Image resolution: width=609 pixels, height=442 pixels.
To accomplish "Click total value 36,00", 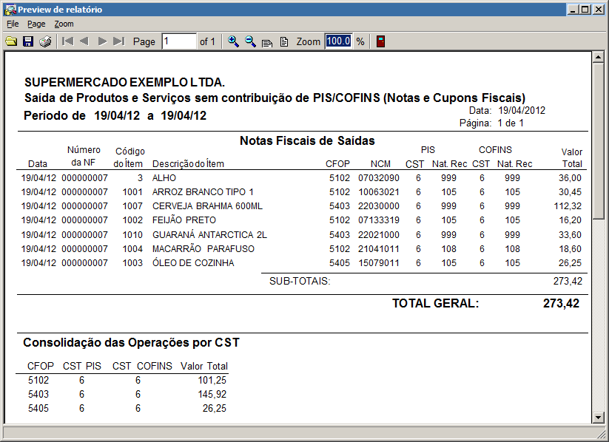I will 570,177.
